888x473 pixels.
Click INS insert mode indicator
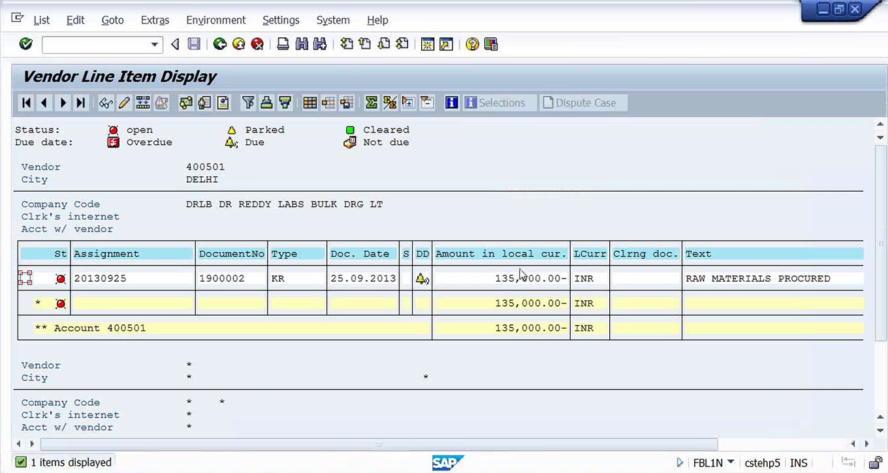[799, 463]
